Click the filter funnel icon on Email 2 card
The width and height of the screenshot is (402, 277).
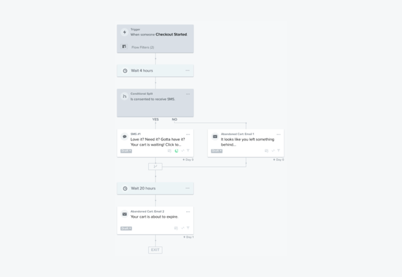click(188, 228)
